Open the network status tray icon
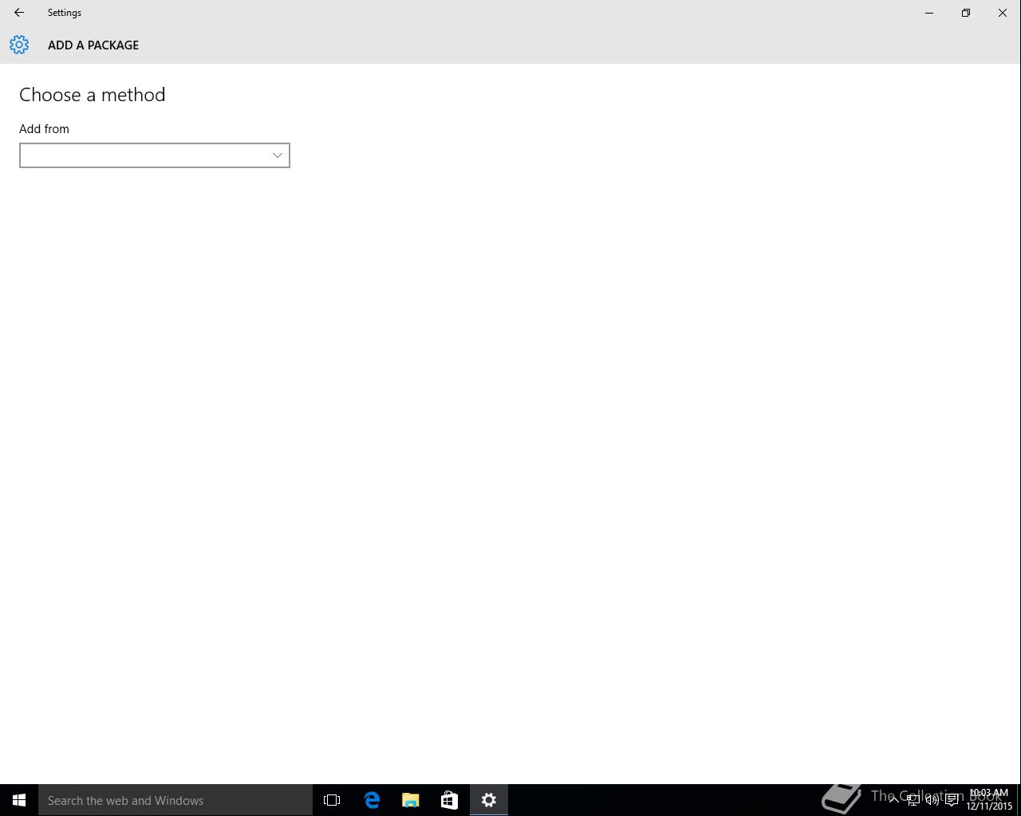 click(x=913, y=800)
